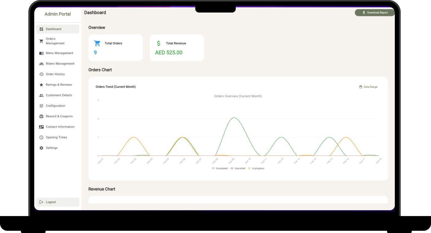Screen dimensions: 431x233
Task: Click the Riders Management bike icon
Action: click(x=41, y=64)
